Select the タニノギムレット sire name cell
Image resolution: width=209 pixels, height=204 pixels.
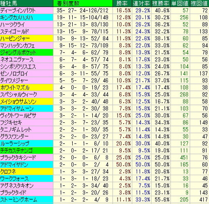pyautogui.click(x=27, y=129)
